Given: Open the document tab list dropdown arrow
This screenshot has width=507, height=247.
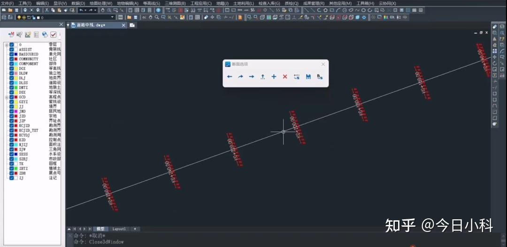Looking at the screenshot, I should click(68, 25).
